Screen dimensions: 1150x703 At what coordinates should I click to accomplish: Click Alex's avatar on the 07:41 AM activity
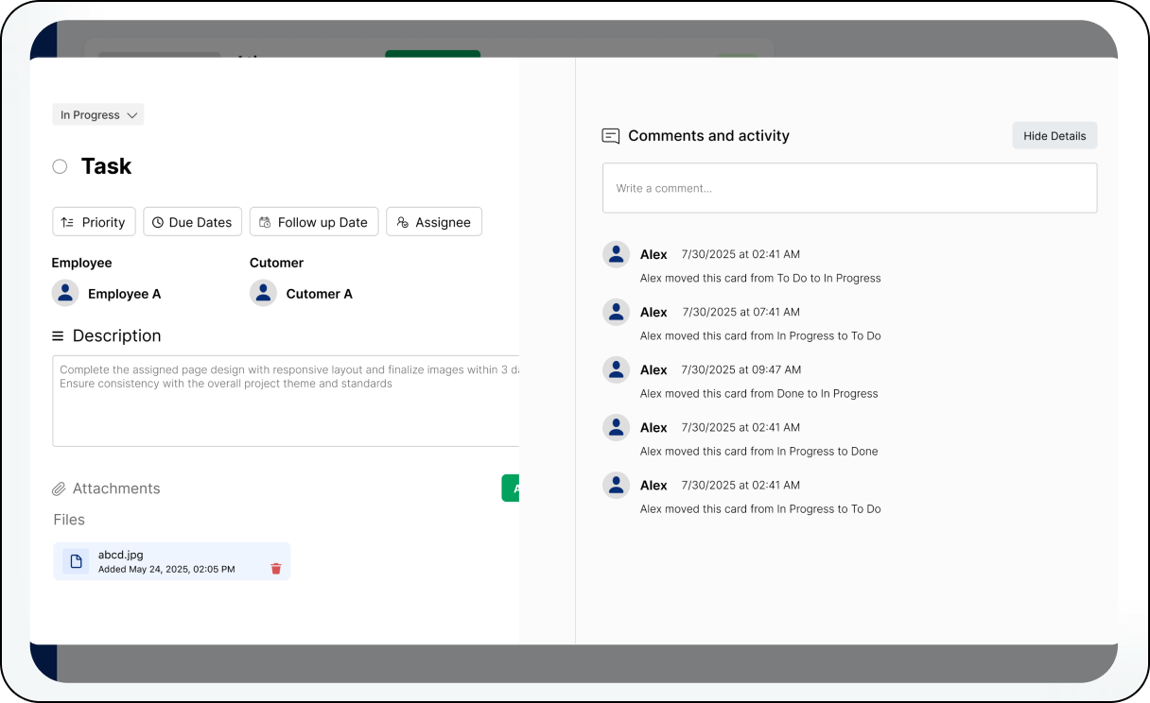tap(617, 312)
